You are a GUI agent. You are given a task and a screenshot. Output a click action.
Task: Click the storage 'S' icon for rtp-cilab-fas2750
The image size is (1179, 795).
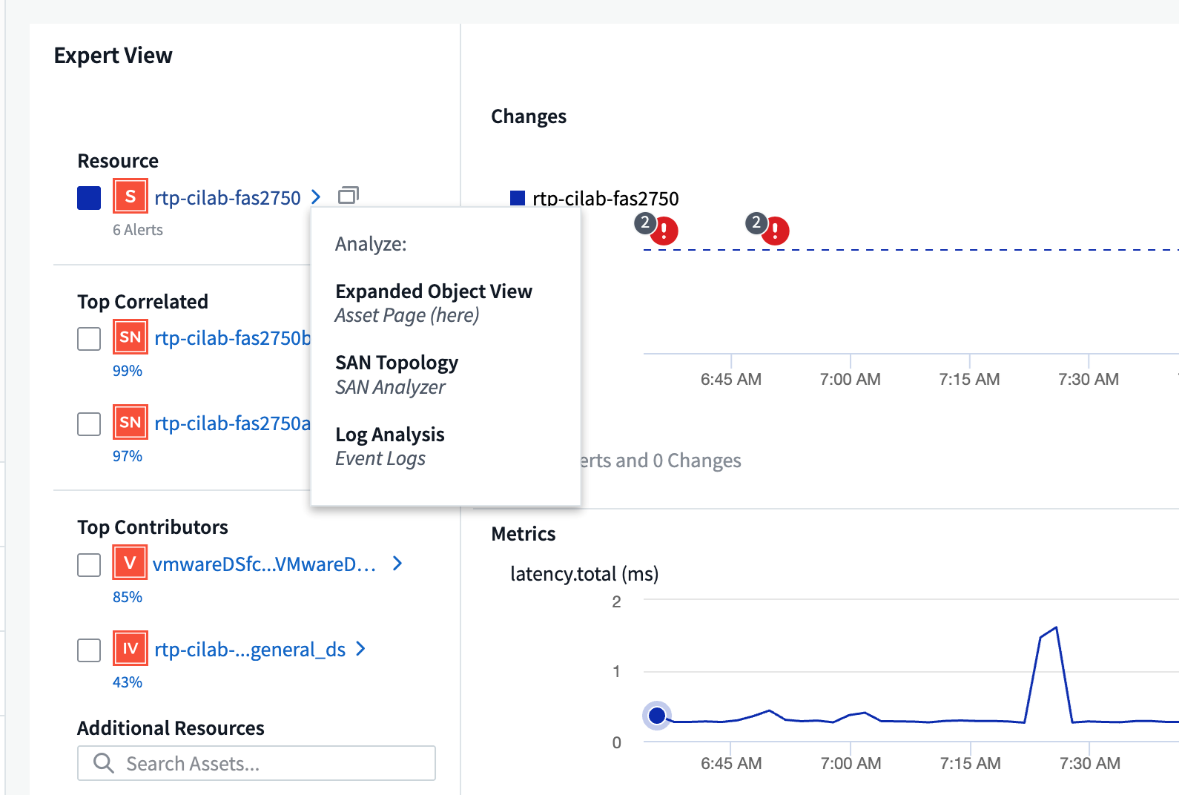click(x=130, y=197)
